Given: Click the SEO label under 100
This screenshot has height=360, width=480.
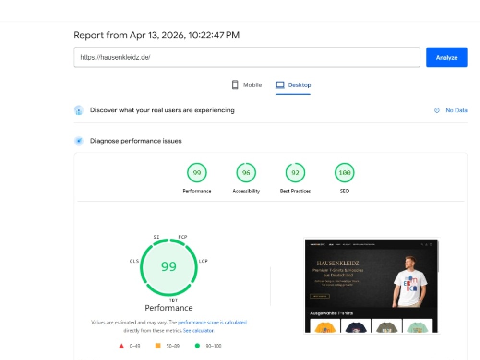Looking at the screenshot, I should pyautogui.click(x=344, y=191).
